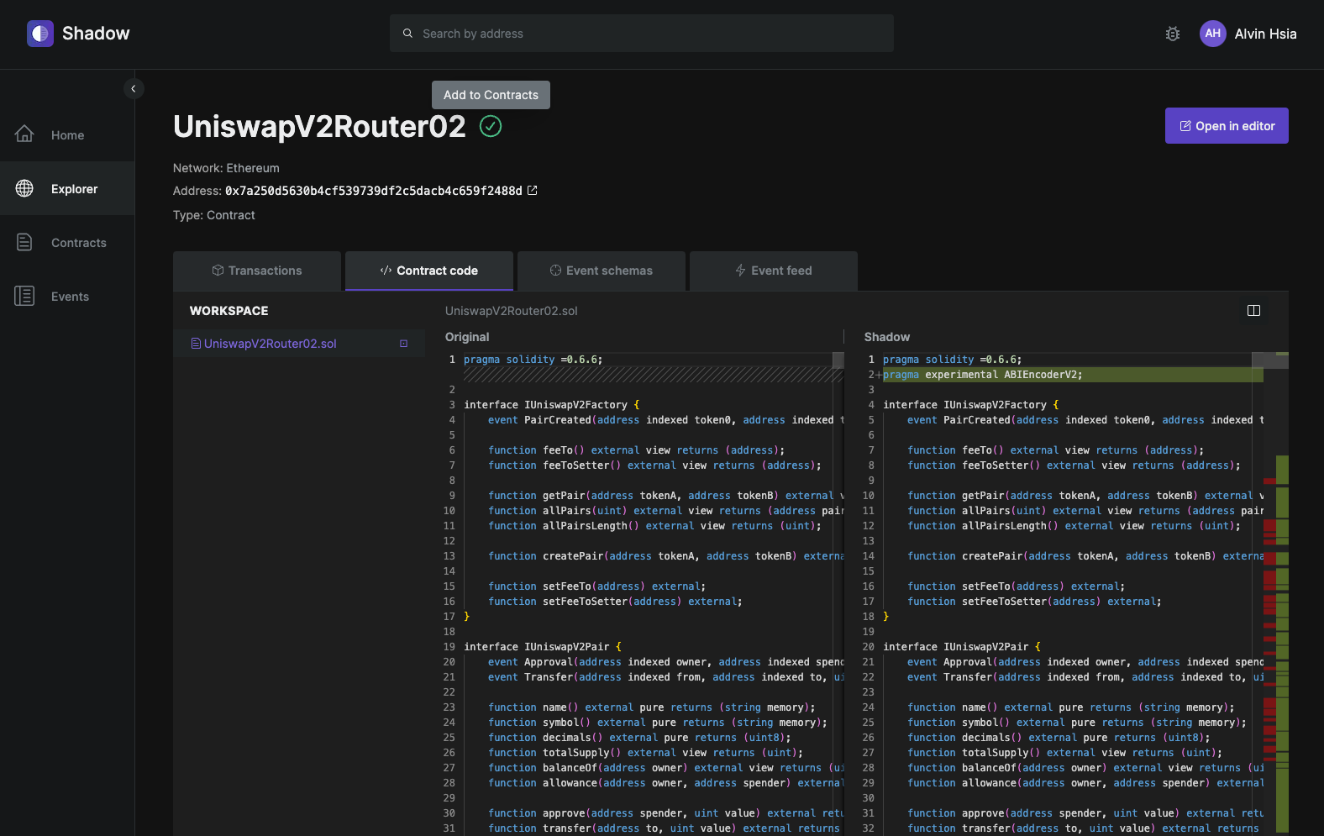Collapse the left sidebar

point(134,88)
